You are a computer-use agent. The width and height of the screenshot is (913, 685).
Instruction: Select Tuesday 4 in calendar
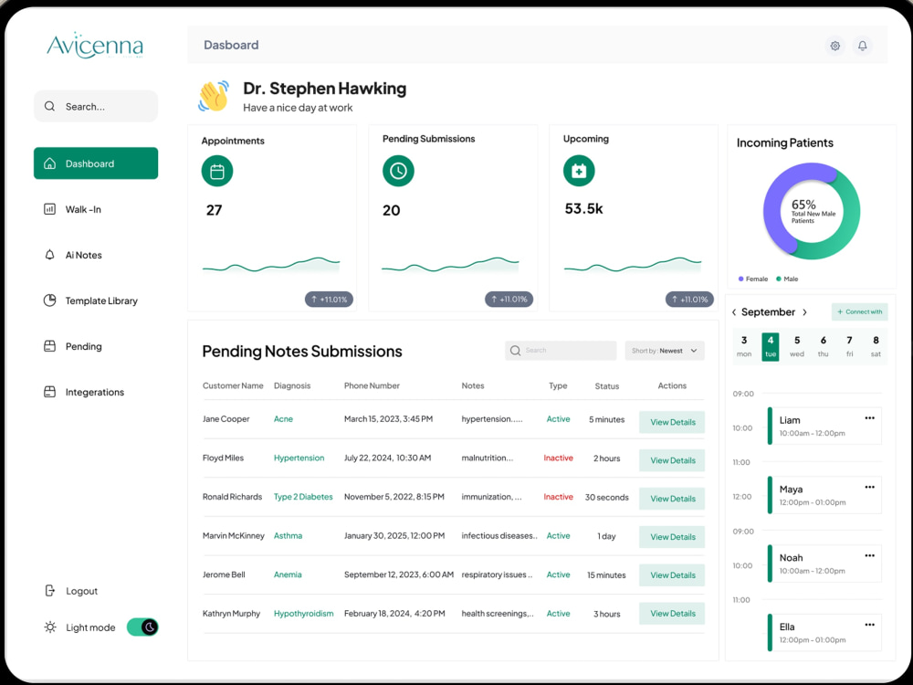(771, 346)
